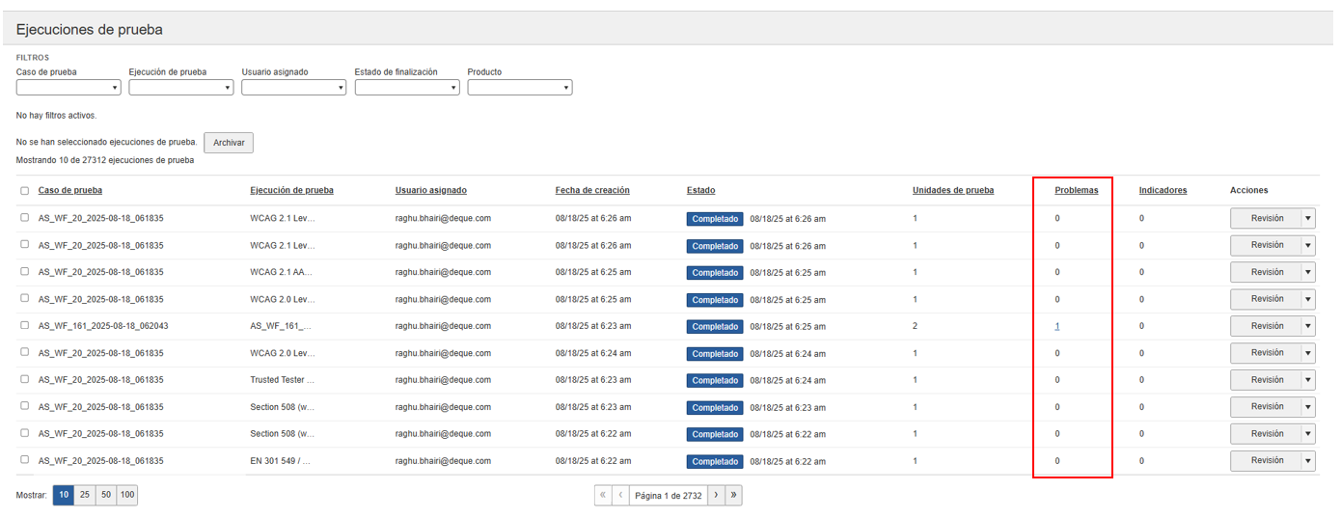Click previous page arrow in pagination
Viewport: 1341px width, 518px height.
pyautogui.click(x=620, y=495)
